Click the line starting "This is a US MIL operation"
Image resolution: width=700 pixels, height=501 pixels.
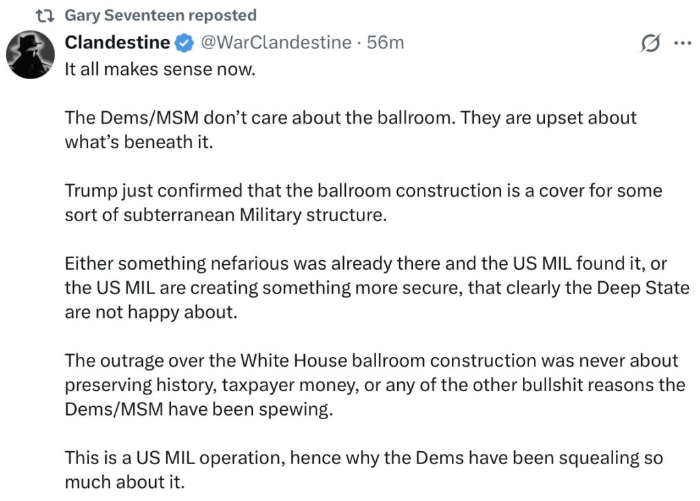pos(363,457)
